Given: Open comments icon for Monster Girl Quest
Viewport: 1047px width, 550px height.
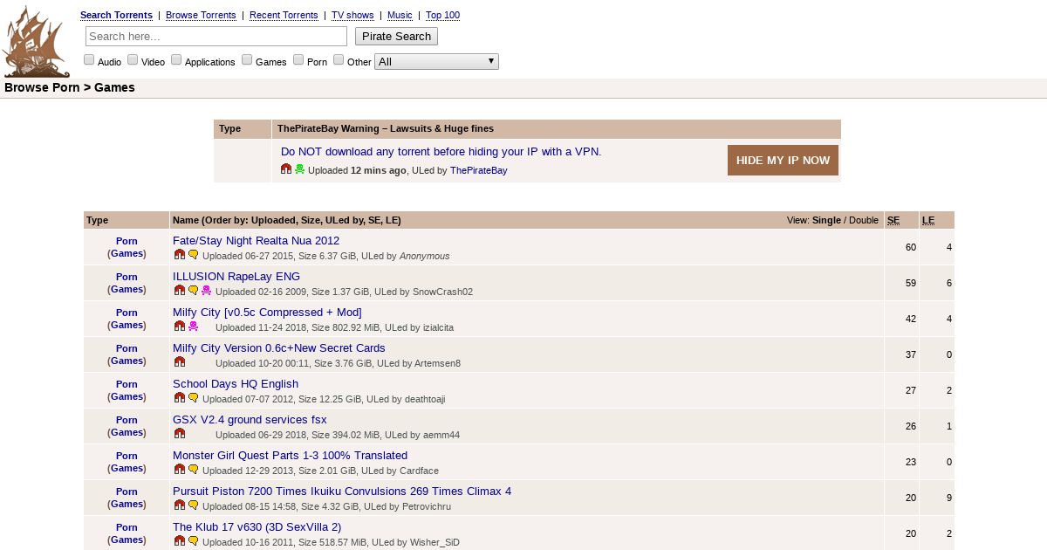Looking at the screenshot, I should [x=194, y=469].
